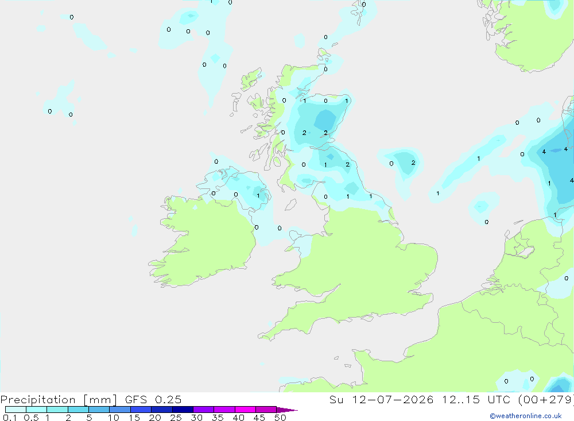
Task: Pick the 5–10 mm legend swatch
Action: pos(99,410)
